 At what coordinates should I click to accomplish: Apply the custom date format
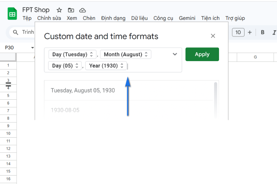202,54
